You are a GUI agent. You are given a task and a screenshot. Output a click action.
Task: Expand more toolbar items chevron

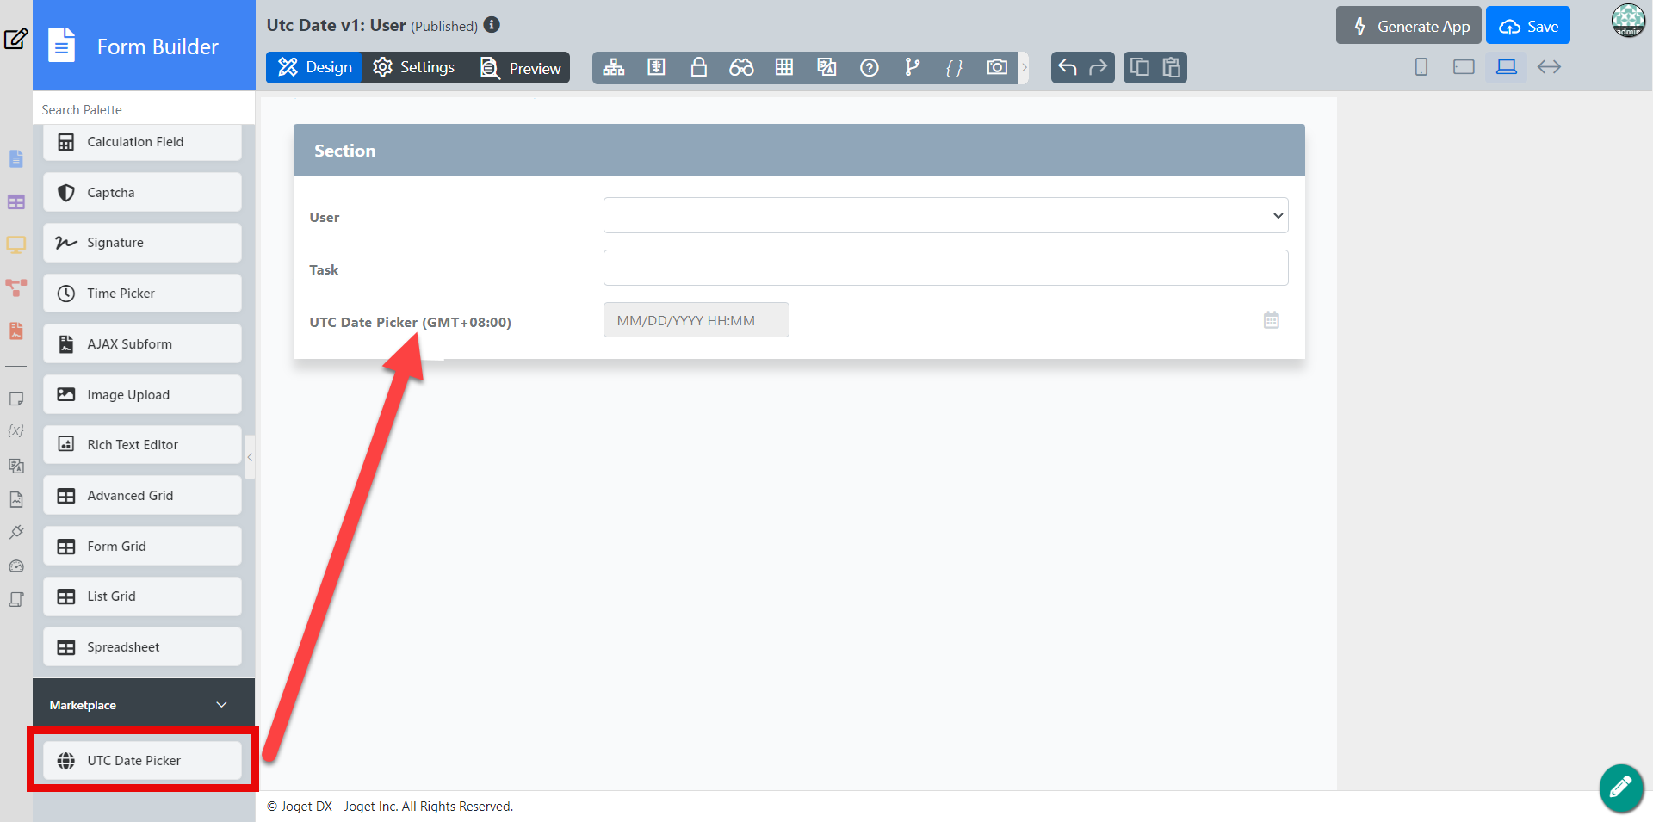1025,67
